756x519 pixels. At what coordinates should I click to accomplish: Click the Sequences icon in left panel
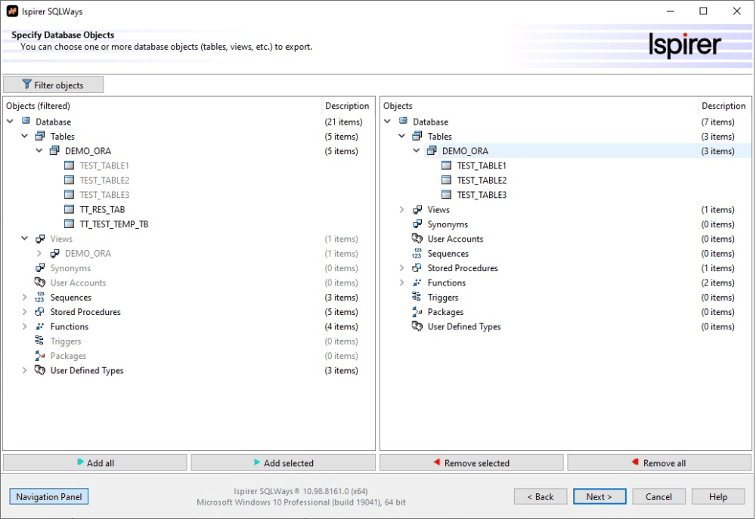[x=40, y=298]
